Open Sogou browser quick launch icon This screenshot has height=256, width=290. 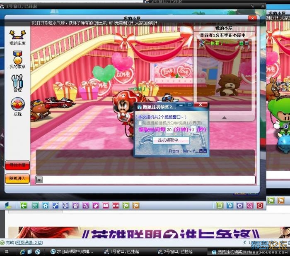[38, 252]
